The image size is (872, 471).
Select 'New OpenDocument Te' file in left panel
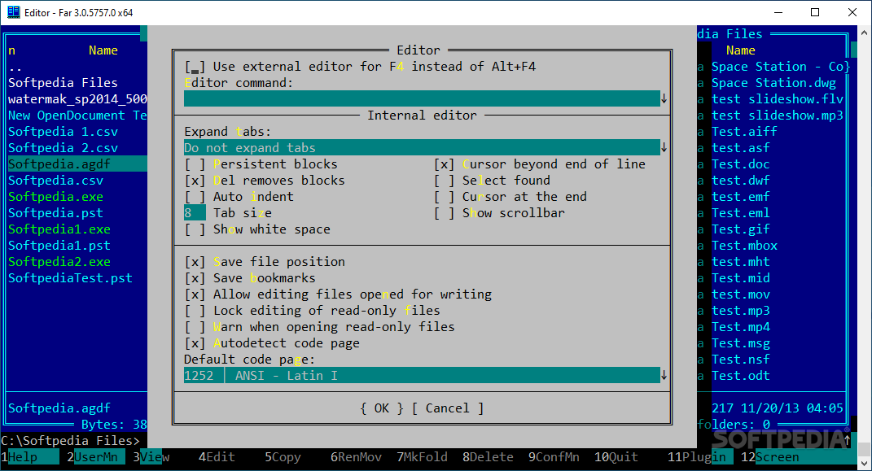[77, 116]
